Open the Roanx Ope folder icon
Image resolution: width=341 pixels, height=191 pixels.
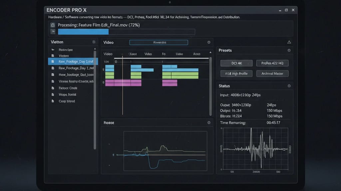tap(53, 50)
